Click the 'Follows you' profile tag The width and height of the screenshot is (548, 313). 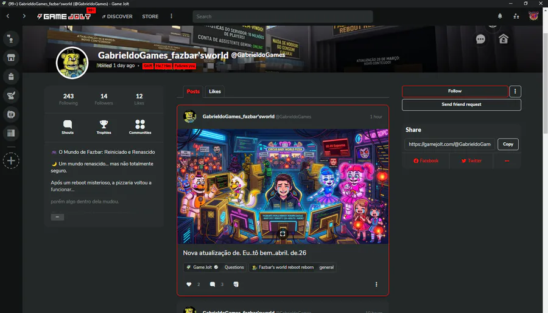tap(184, 66)
